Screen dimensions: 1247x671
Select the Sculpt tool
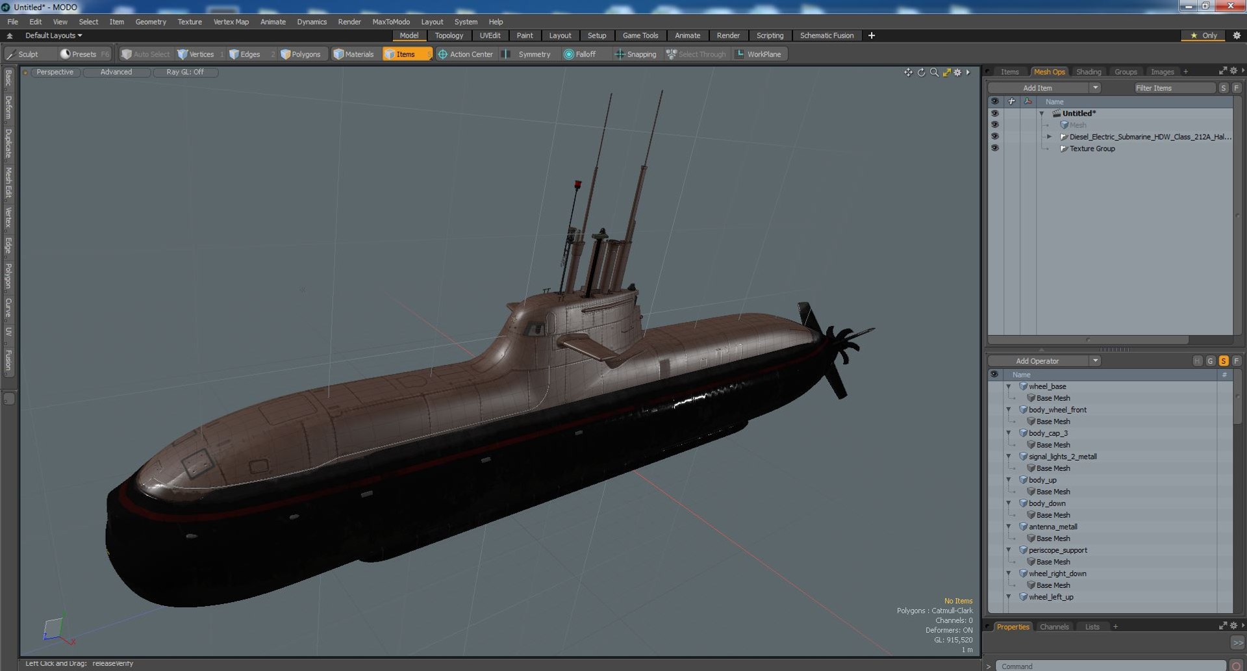click(x=23, y=54)
